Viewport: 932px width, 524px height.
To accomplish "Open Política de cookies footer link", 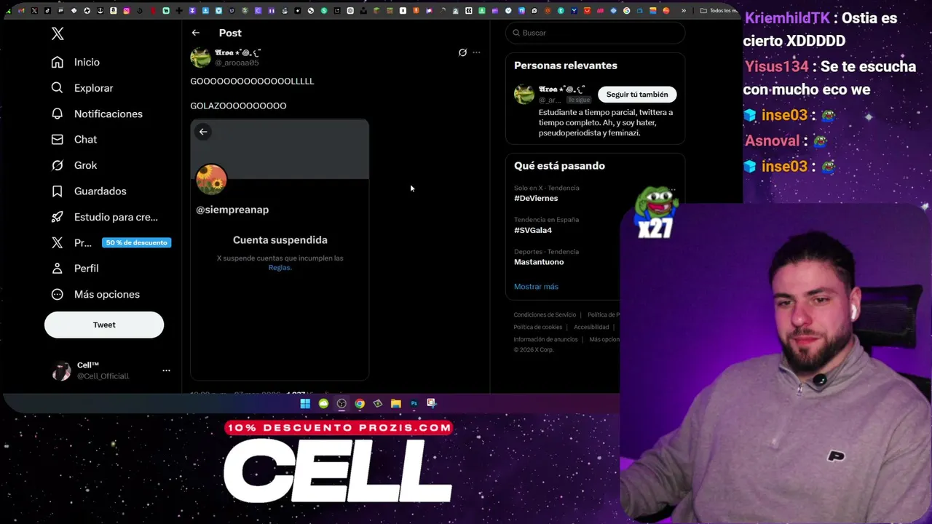I will tap(538, 327).
